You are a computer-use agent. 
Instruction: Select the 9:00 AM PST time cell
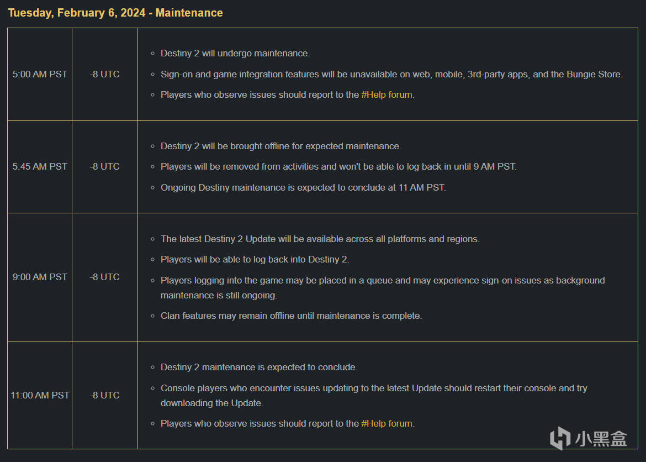[x=40, y=277]
